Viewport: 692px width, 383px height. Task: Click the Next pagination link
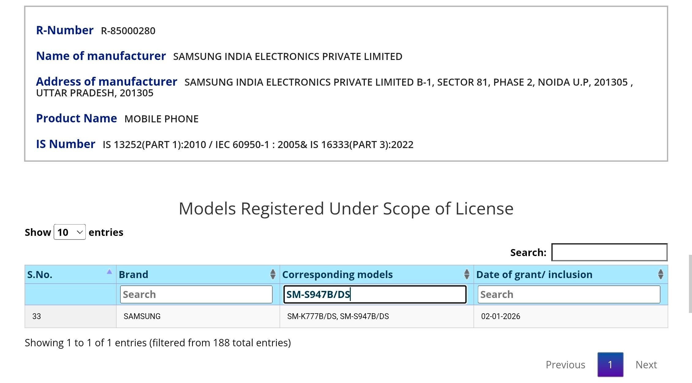click(646, 365)
